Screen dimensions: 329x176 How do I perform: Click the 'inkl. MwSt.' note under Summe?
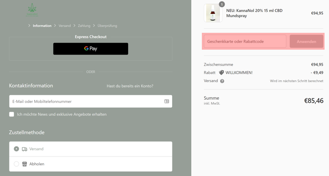click(x=212, y=103)
